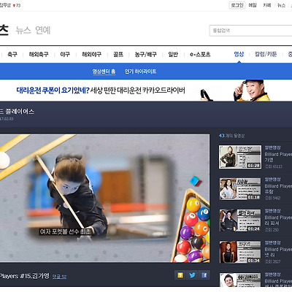The height and width of the screenshot is (292, 292).
Task: Select the 영상 tab
Action: click(x=239, y=54)
